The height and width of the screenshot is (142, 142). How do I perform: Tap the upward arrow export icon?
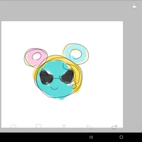click(64, 127)
